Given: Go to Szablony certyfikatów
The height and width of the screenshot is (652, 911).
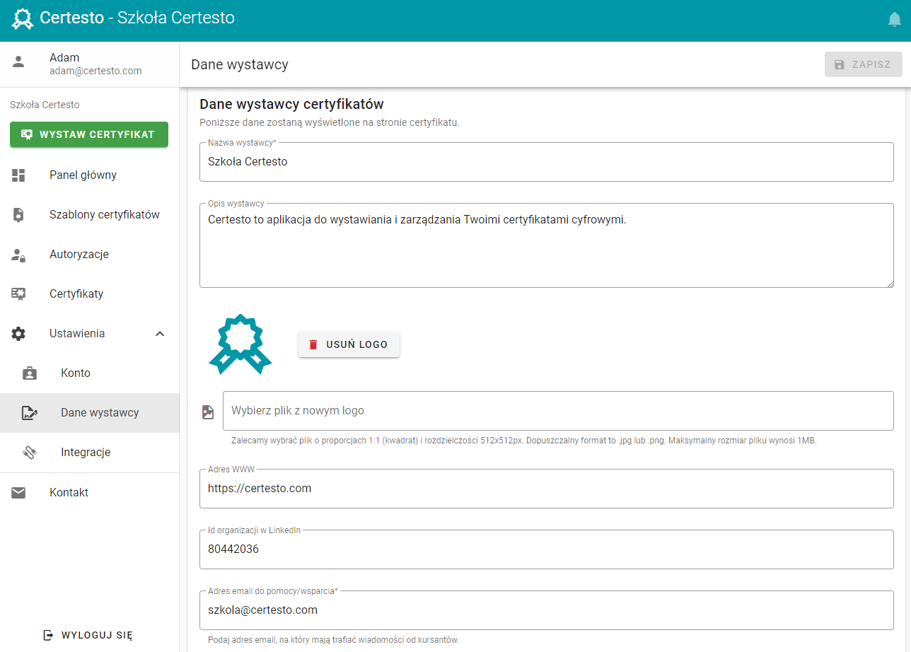Looking at the screenshot, I should tap(89, 215).
